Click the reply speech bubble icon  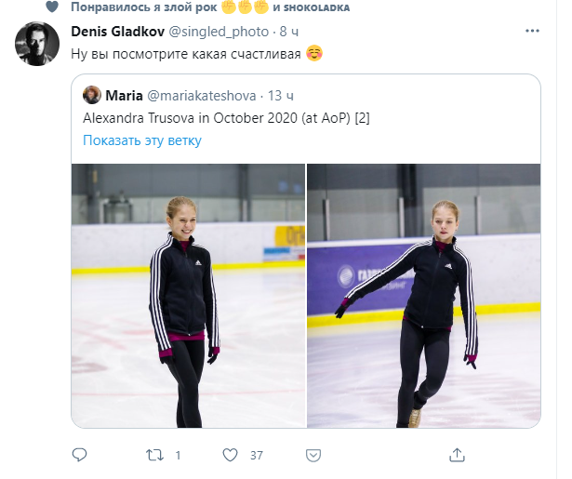tap(81, 456)
